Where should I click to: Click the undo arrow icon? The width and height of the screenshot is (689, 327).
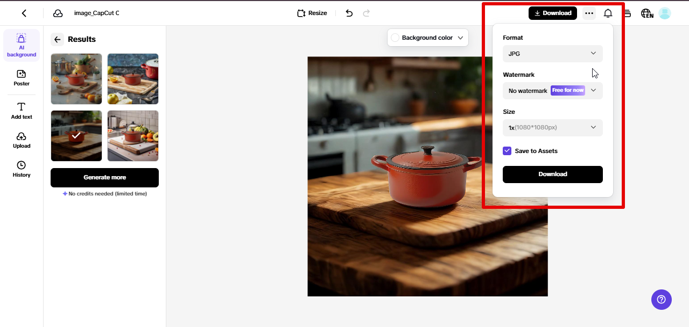349,13
